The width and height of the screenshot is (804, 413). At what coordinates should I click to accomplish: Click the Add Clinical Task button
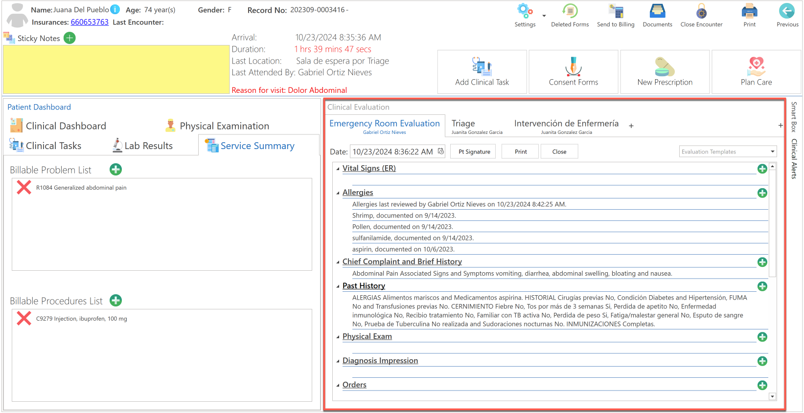pos(482,72)
